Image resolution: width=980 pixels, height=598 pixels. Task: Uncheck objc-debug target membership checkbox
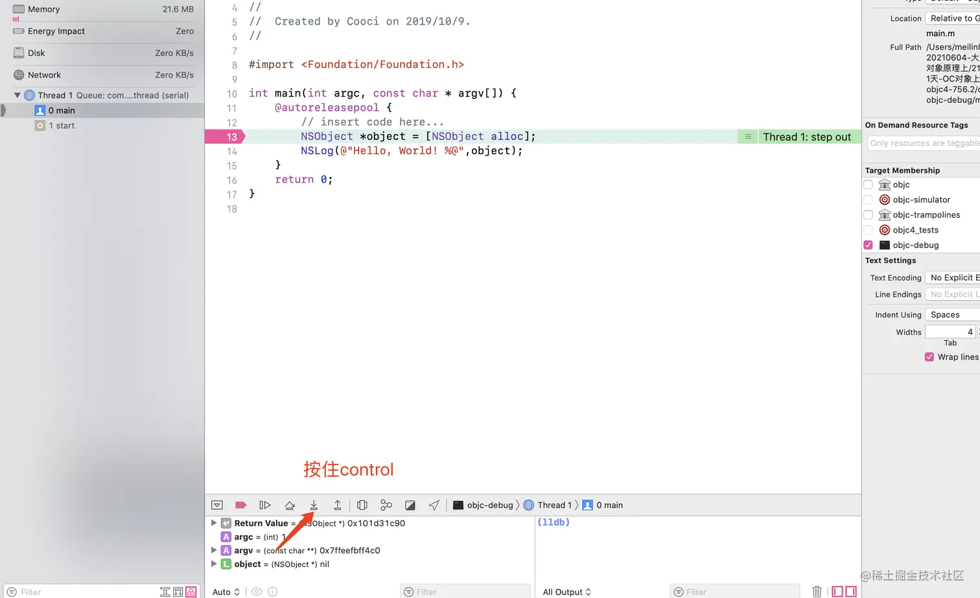point(868,245)
